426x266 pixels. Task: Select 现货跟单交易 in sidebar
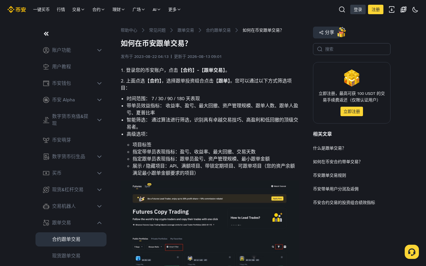point(71,256)
